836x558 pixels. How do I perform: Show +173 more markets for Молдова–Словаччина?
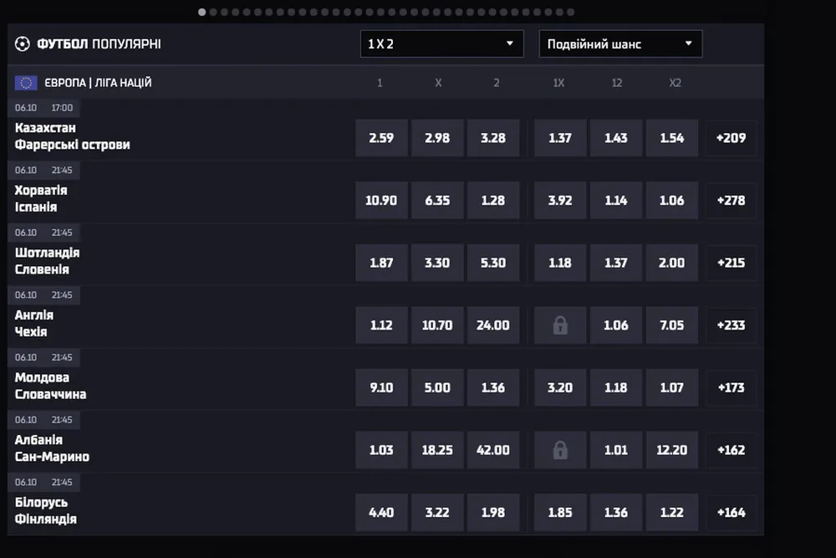pyautogui.click(x=731, y=387)
